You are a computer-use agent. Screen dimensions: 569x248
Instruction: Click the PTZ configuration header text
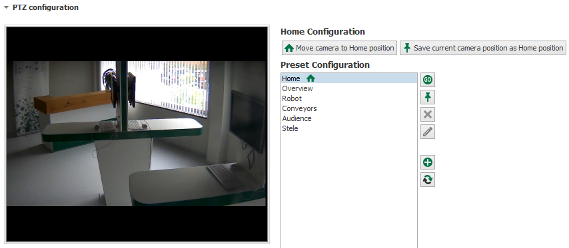(45, 7)
